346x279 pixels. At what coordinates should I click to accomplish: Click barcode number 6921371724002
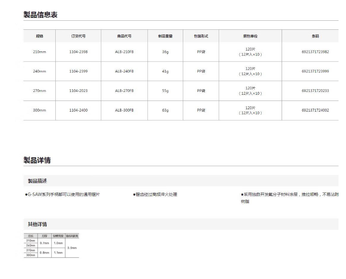click(315, 110)
